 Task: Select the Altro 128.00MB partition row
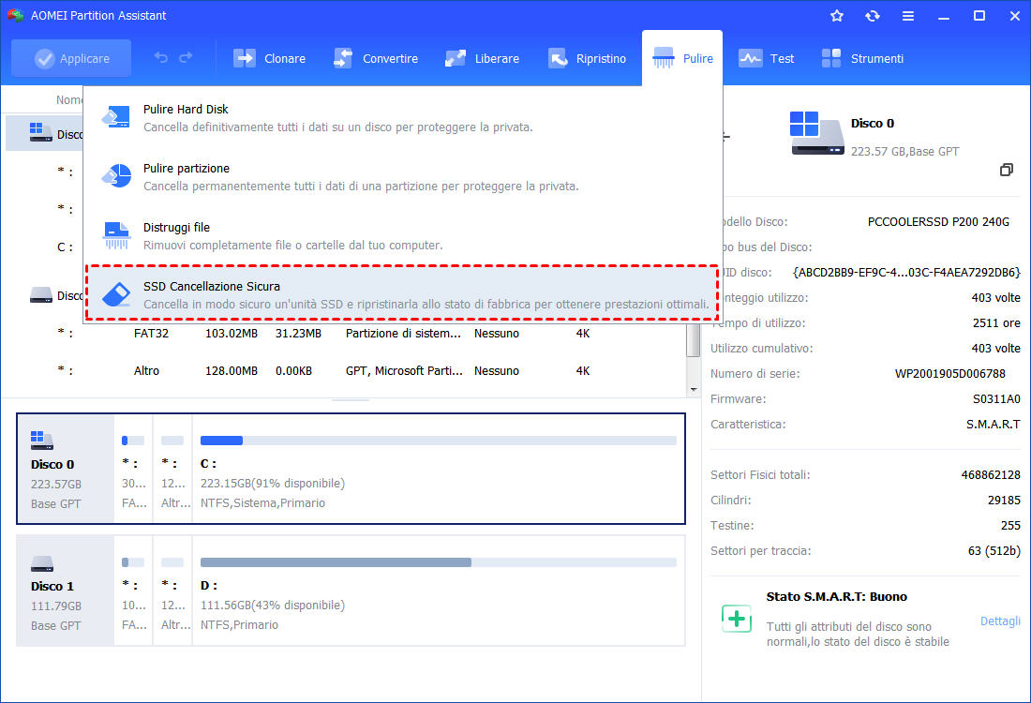coord(345,371)
